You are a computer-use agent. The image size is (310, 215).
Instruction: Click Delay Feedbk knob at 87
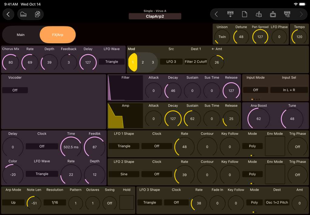point(95,147)
